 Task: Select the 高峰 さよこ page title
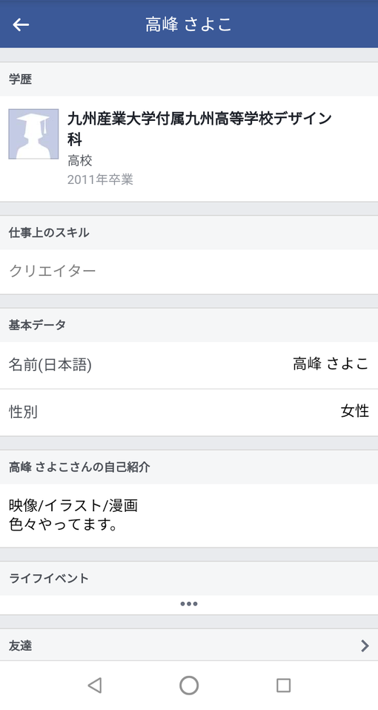tap(188, 24)
